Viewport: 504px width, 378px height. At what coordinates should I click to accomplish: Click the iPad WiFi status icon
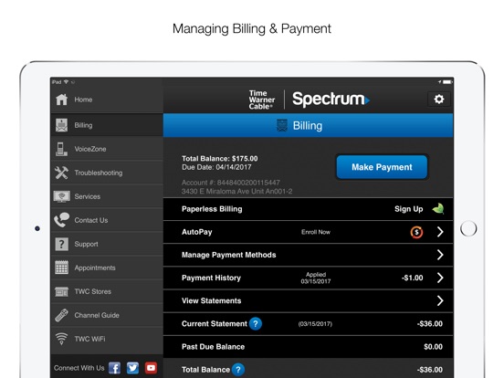[67, 82]
